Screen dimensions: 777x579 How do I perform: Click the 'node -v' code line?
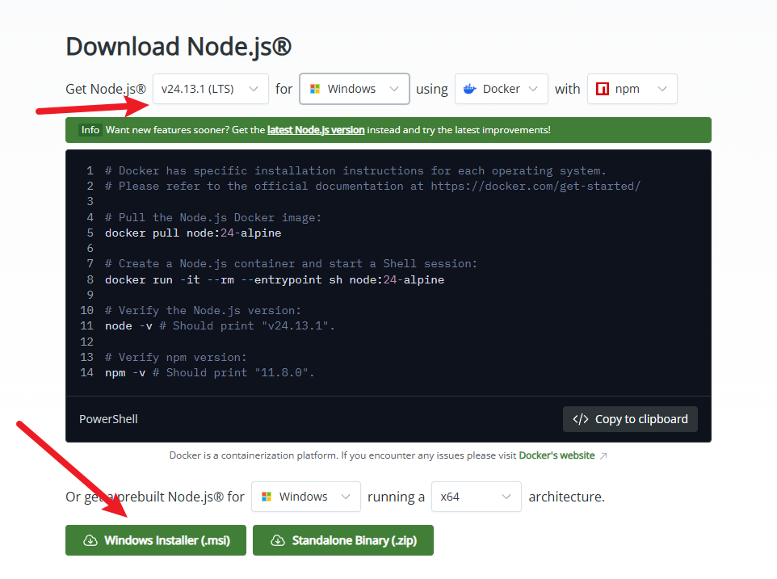point(220,326)
